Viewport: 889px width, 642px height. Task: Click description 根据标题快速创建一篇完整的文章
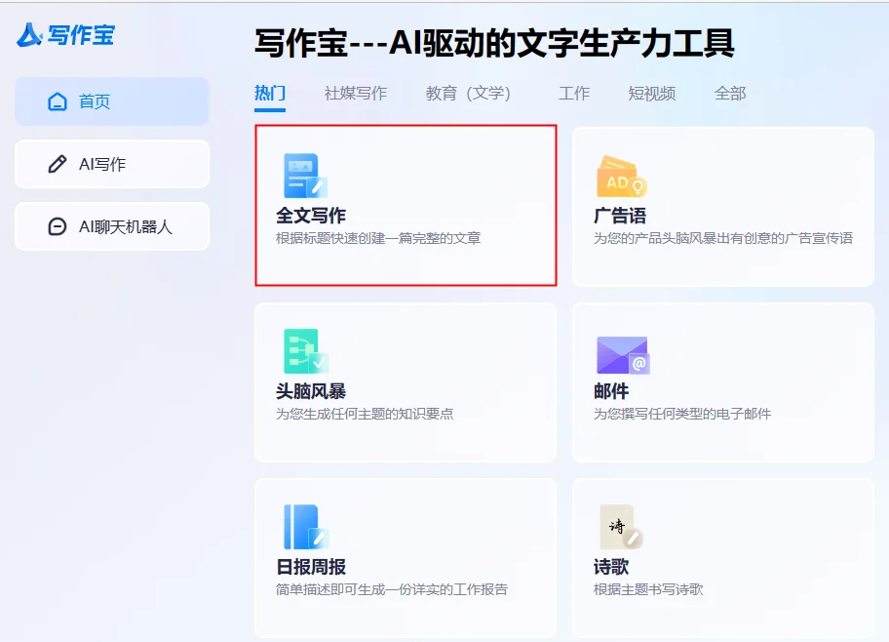pyautogui.click(x=378, y=238)
